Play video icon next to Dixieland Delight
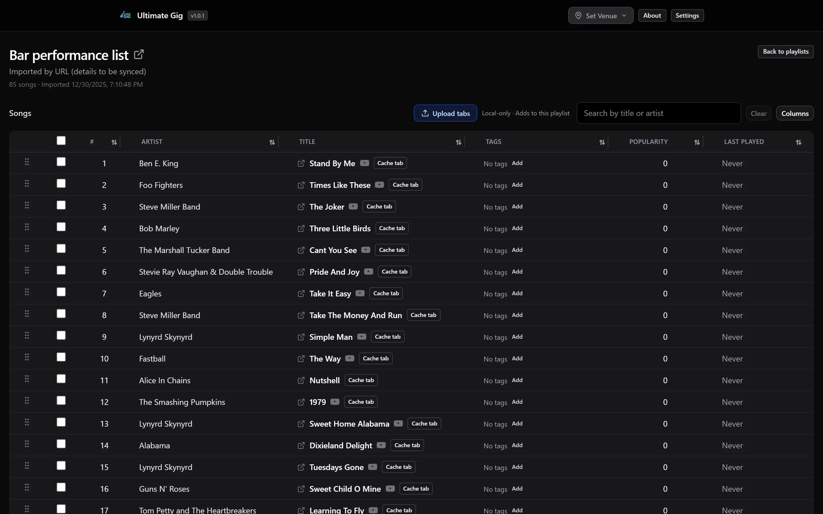The image size is (823, 514). click(x=381, y=446)
